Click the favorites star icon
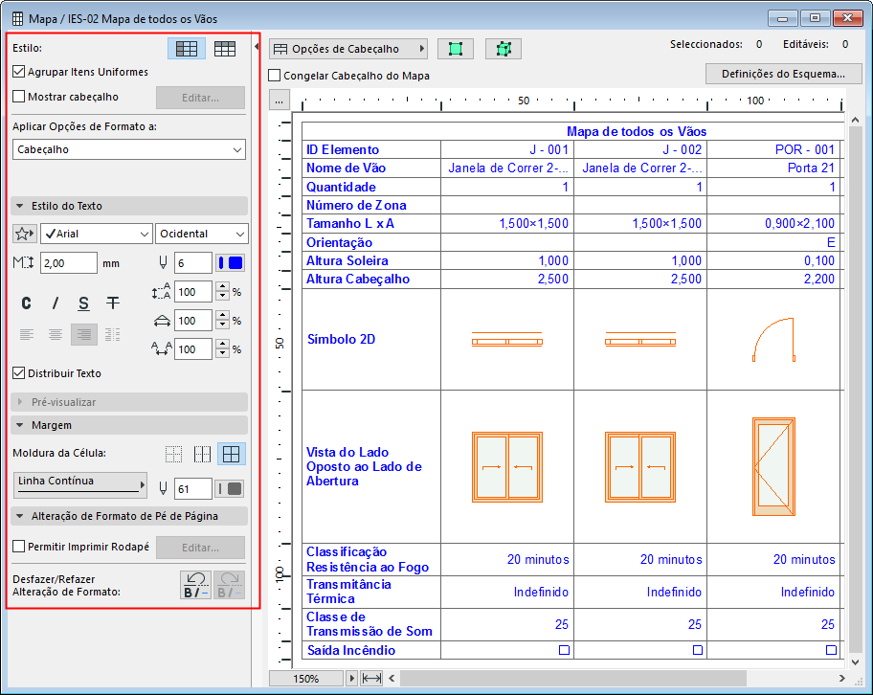 click(x=25, y=234)
